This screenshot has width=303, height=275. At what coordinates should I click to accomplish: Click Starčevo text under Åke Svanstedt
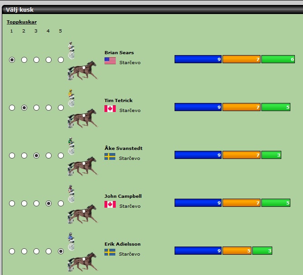pos(129,158)
